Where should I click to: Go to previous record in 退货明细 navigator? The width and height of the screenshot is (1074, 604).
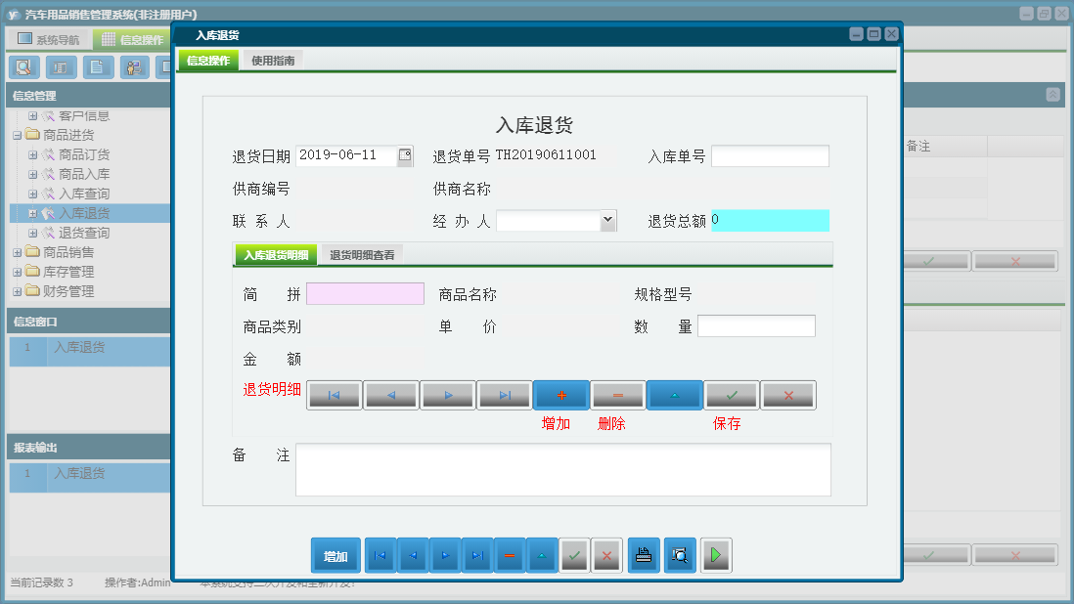click(391, 396)
